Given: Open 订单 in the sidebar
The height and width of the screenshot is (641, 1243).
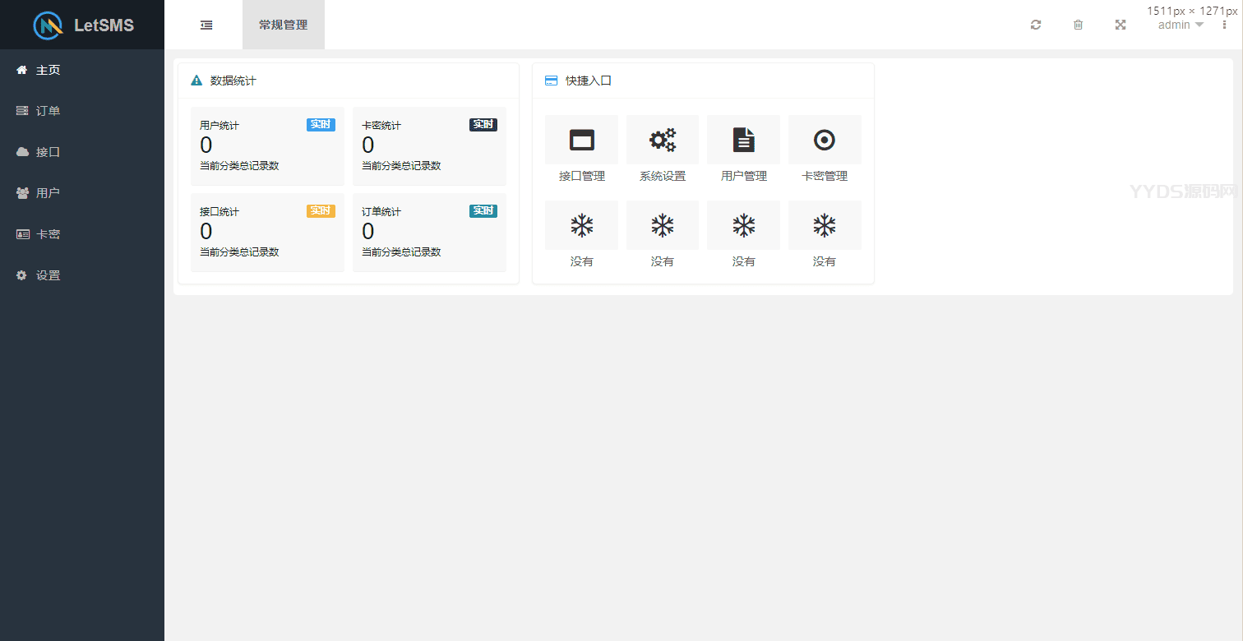Looking at the screenshot, I should point(82,111).
